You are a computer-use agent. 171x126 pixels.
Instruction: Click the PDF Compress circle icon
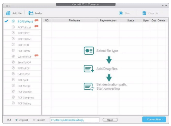tap(13, 97)
